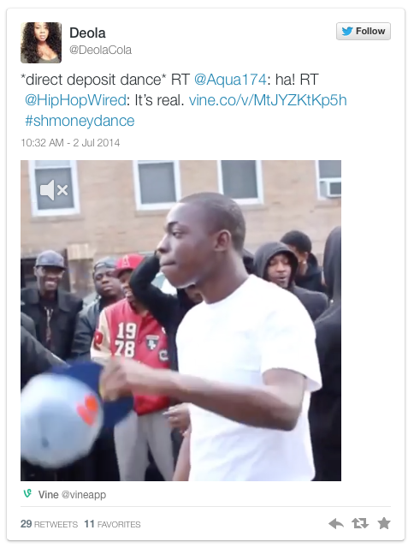Click the Follow button
Image resolution: width=414 pixels, height=548 pixels.
(x=364, y=31)
